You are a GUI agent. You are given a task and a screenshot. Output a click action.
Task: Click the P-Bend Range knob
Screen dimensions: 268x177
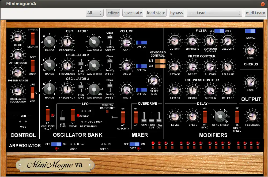18,73
